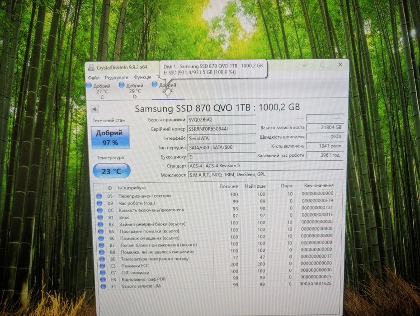
Task: Click the interface field Serial ATA
Action: 221,138
